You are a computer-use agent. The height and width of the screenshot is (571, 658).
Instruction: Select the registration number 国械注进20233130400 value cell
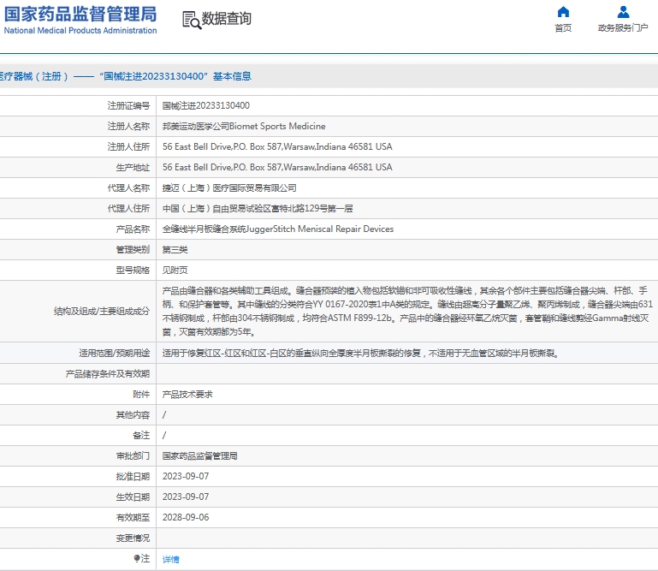click(x=206, y=106)
